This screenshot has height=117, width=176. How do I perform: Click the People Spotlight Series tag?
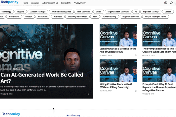[155, 17]
